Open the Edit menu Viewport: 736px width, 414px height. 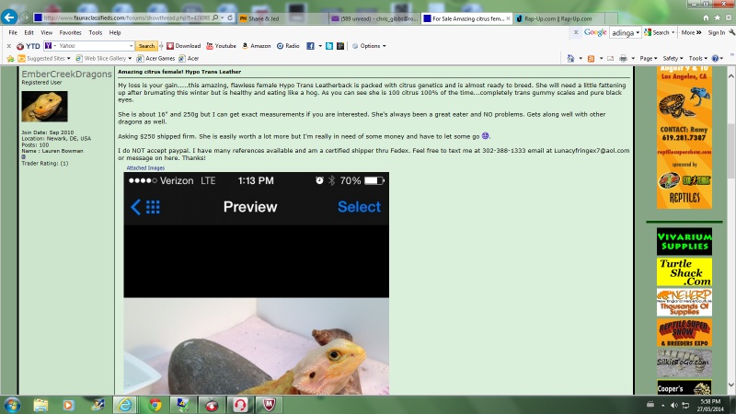[x=29, y=33]
